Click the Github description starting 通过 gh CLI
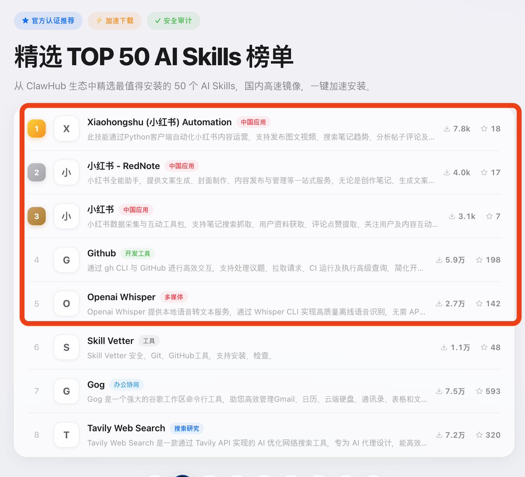This screenshot has height=477, width=525. pos(255,268)
